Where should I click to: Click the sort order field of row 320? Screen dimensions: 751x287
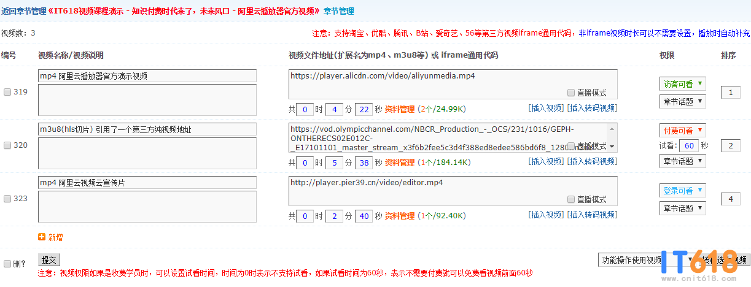[731, 146]
